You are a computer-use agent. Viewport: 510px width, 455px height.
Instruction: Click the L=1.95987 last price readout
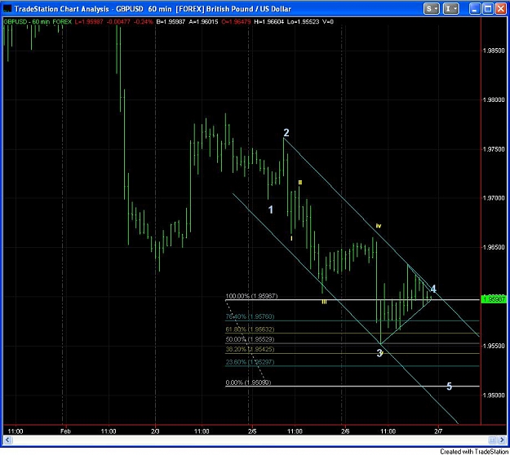(x=89, y=22)
